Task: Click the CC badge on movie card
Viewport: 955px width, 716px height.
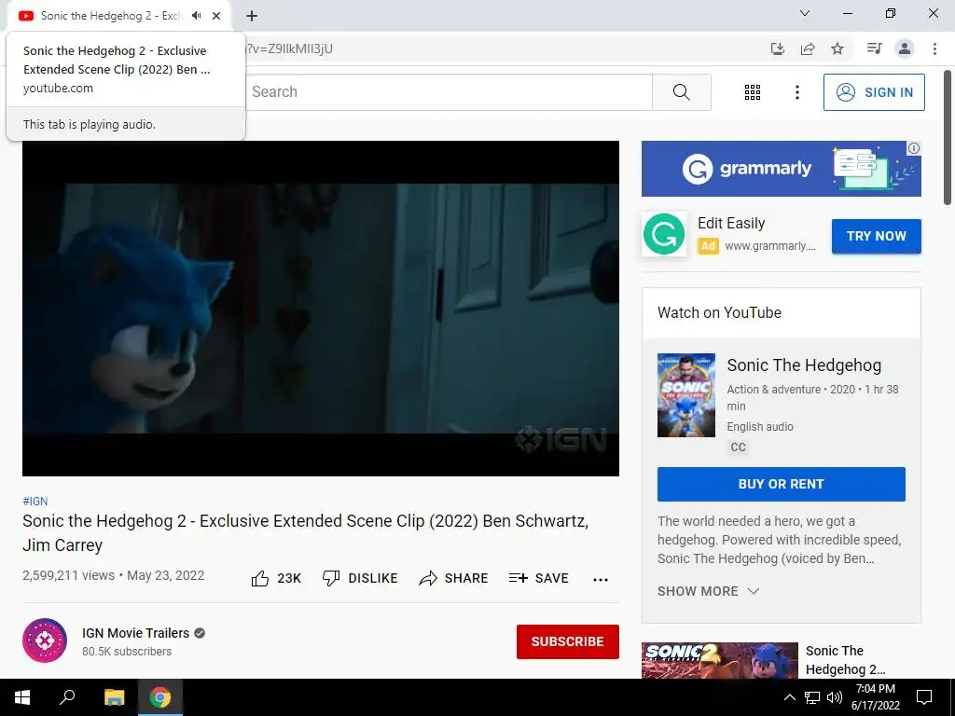Action: coord(738,447)
